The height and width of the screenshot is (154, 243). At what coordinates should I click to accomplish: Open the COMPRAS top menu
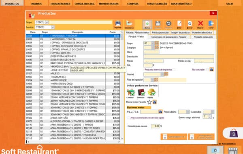coord(133,4)
